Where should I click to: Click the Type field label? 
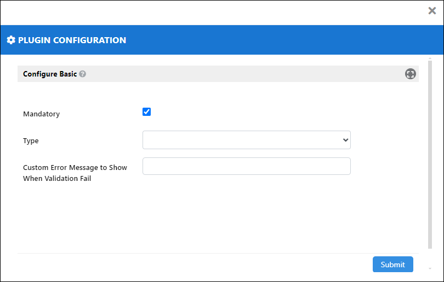tap(31, 141)
